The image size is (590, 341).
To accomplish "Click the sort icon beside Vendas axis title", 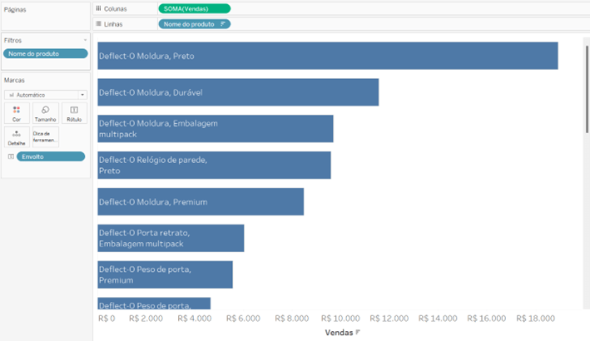I will click(358, 332).
